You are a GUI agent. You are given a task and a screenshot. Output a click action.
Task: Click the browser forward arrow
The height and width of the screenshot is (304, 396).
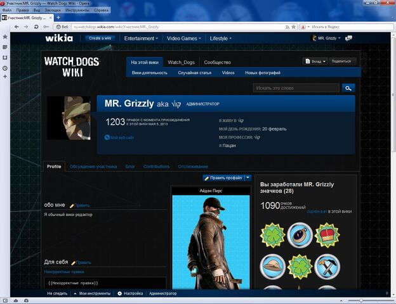point(26,27)
